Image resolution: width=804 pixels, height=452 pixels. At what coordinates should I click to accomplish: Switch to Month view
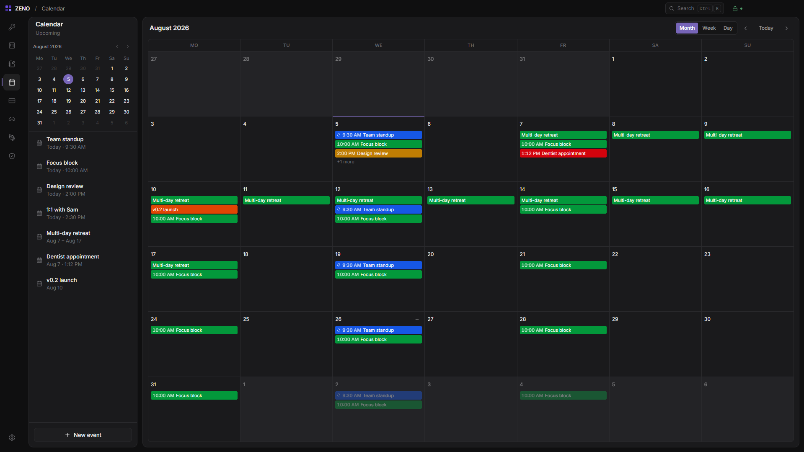687,28
